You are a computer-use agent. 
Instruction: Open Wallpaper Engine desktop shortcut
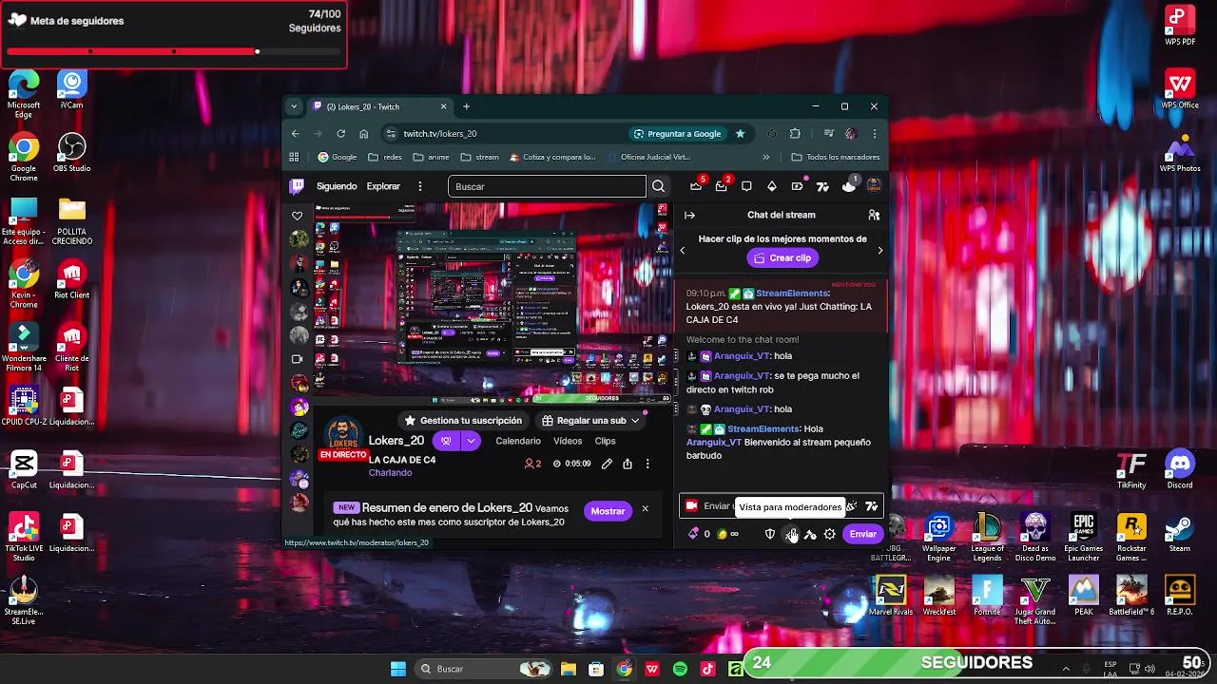tap(939, 538)
